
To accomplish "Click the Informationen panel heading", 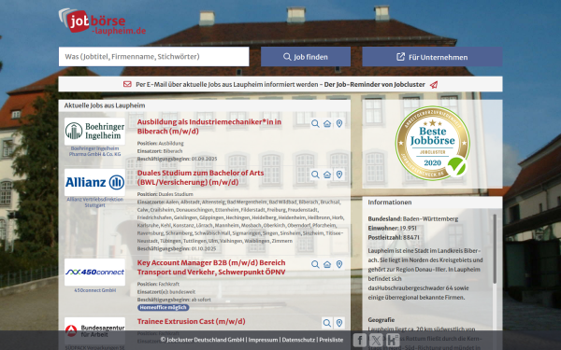I will (x=390, y=203).
